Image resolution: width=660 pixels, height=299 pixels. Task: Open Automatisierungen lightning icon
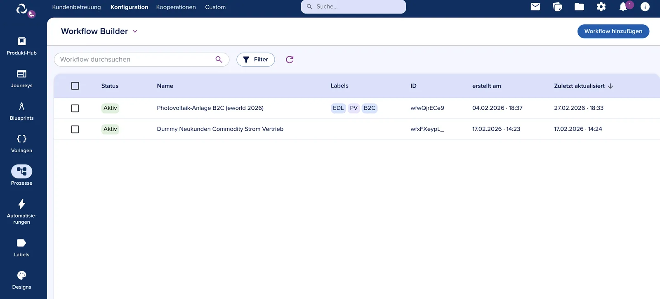pyautogui.click(x=21, y=204)
